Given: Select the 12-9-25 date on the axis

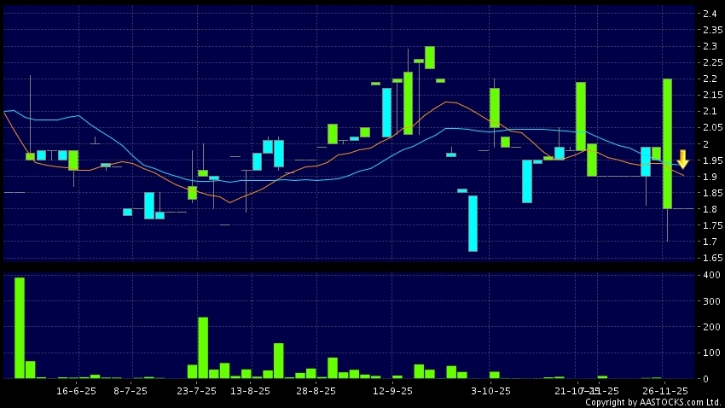Looking at the screenshot, I should [x=392, y=390].
